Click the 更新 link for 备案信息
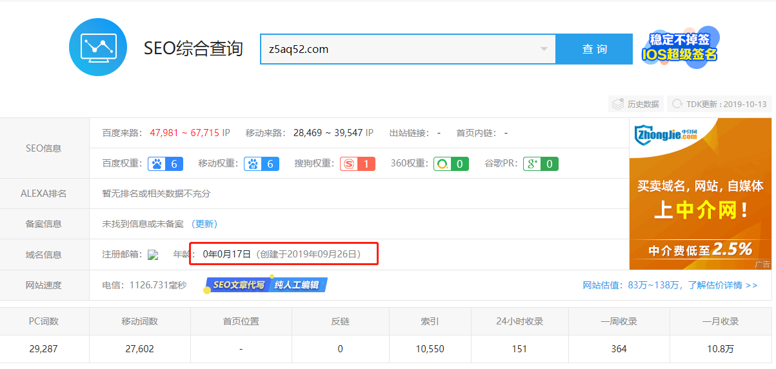776x369 pixels. pos(204,224)
